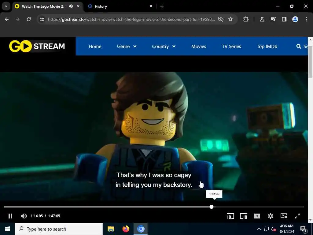The height and width of the screenshot is (235, 313).
Task: Click the site search magnifier icon
Action: tap(299, 47)
